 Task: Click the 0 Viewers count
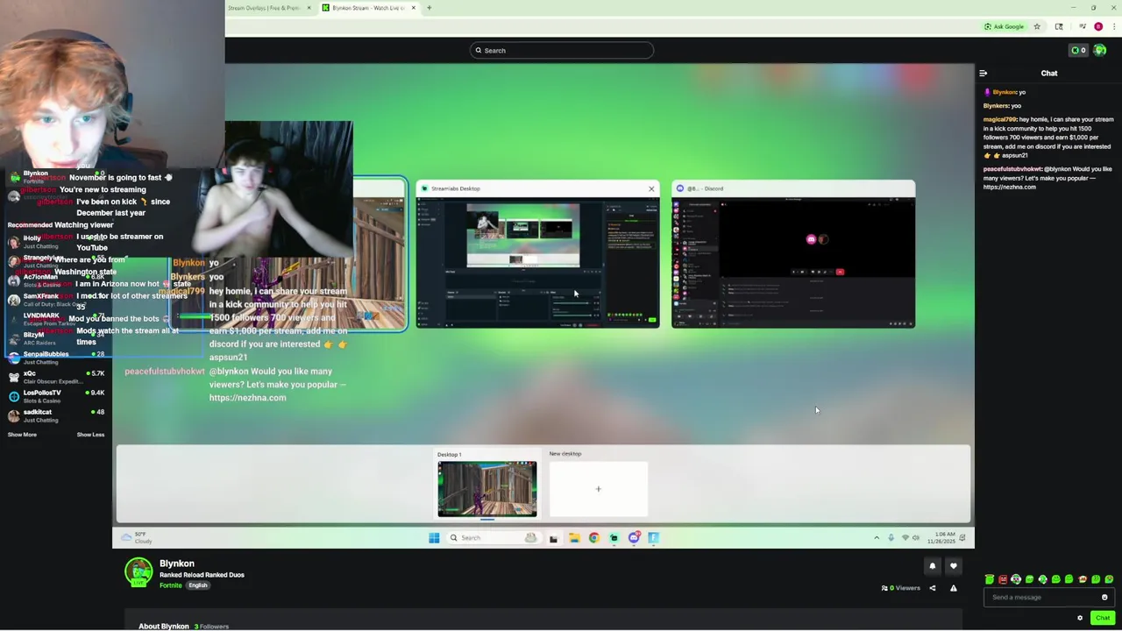(x=901, y=588)
